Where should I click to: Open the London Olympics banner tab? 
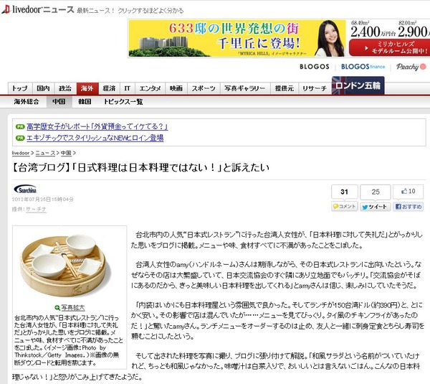coord(358,85)
